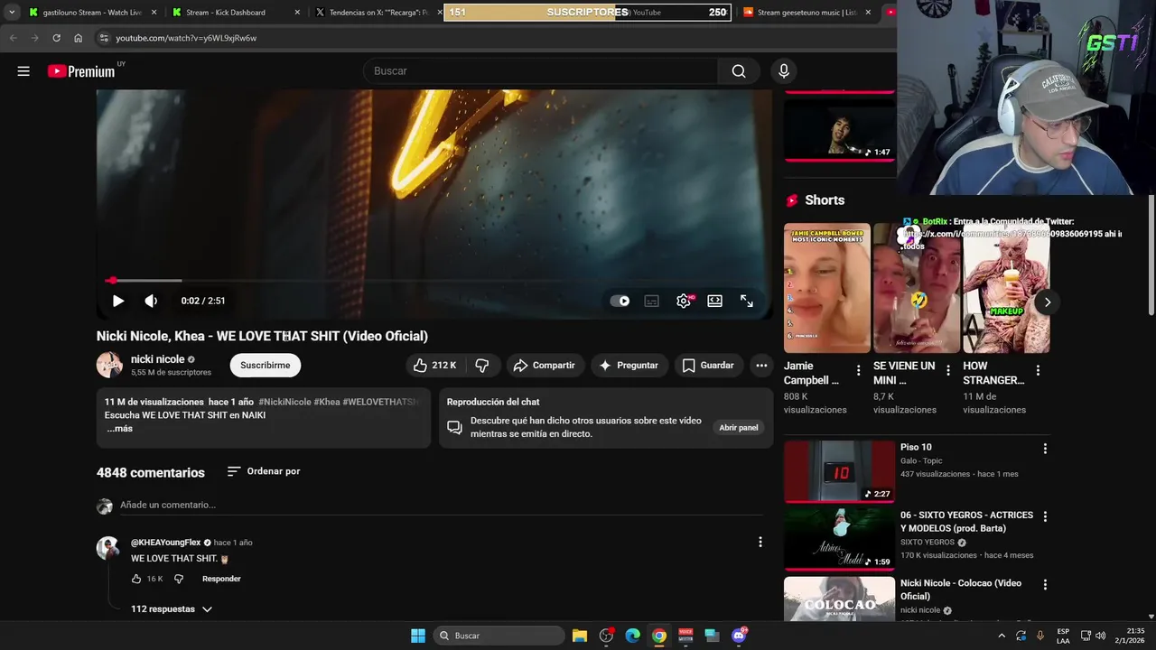Viewport: 1156px width, 650px height.
Task: Play the video with the play button
Action: coord(118,301)
